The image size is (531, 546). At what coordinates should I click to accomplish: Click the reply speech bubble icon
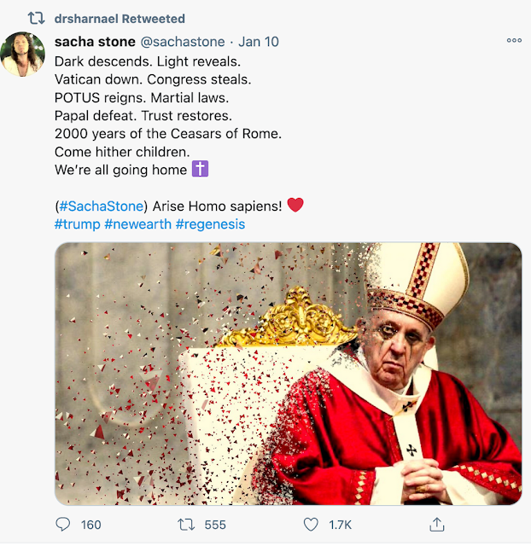(63, 525)
